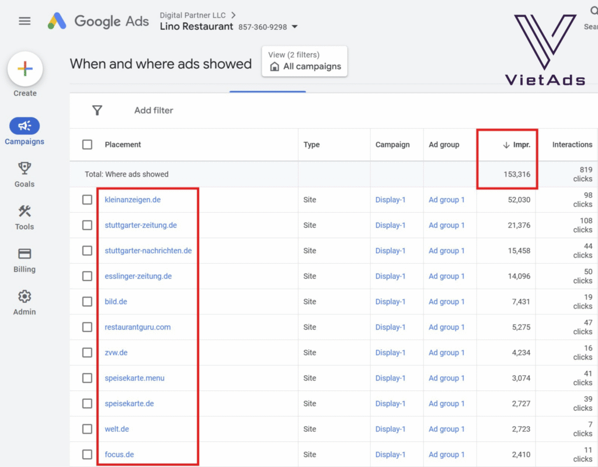
Task: Select the 7,431 impressions cell
Action: click(521, 302)
